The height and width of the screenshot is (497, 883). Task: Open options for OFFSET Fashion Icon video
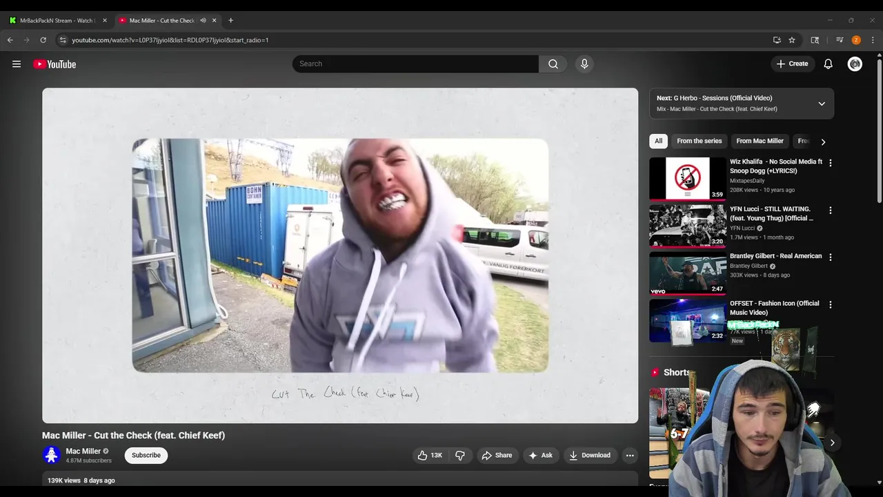pos(831,304)
